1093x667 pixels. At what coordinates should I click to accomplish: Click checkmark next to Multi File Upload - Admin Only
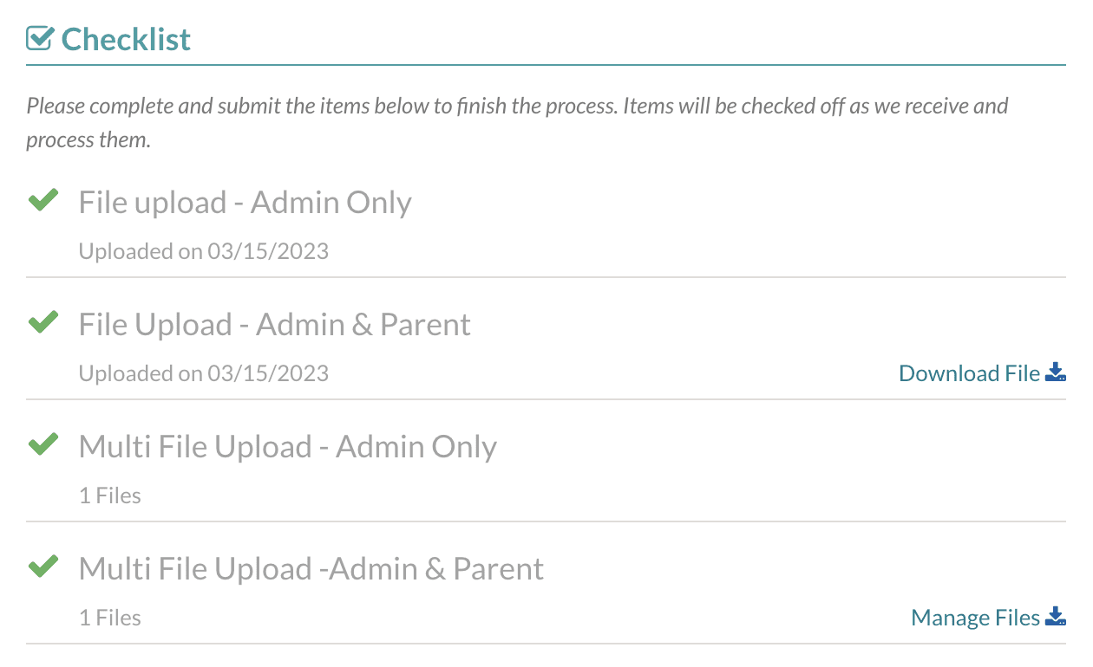coord(43,445)
